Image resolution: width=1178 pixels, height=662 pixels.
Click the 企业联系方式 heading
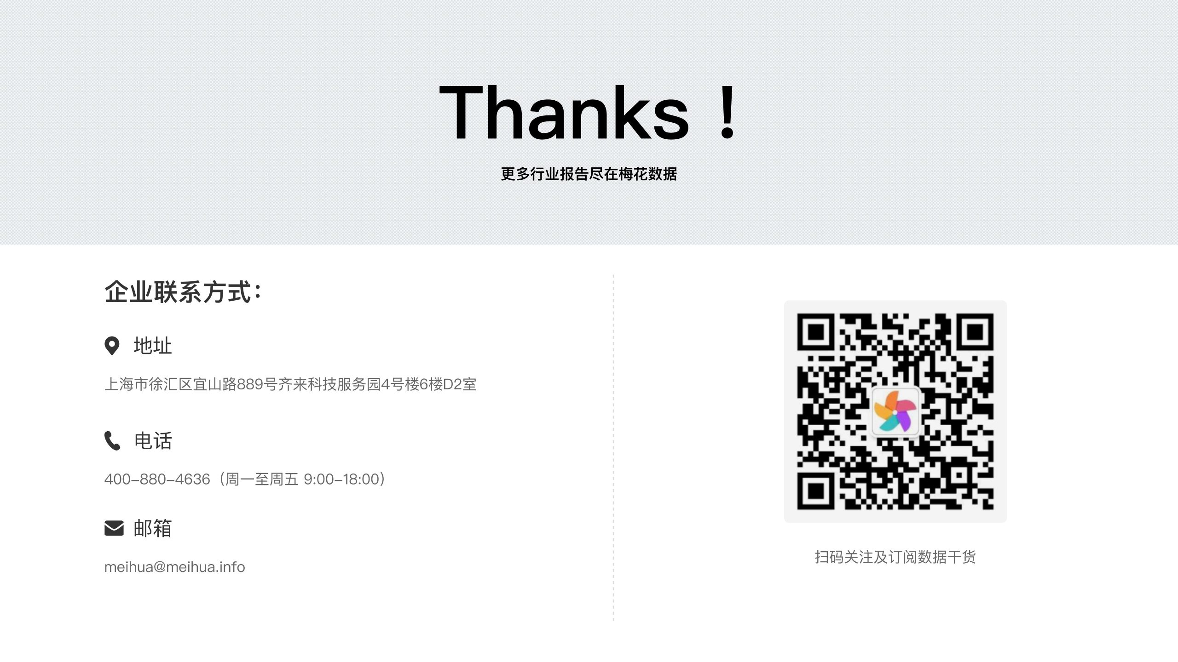click(183, 292)
